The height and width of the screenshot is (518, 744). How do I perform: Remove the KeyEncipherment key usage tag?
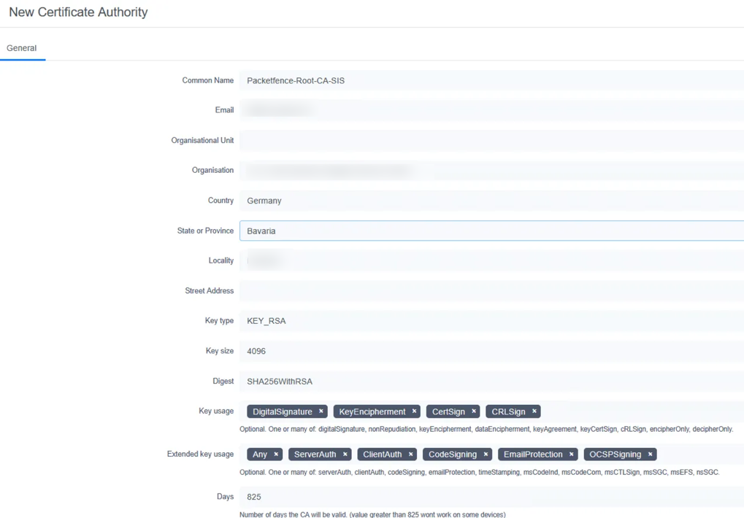tap(414, 411)
